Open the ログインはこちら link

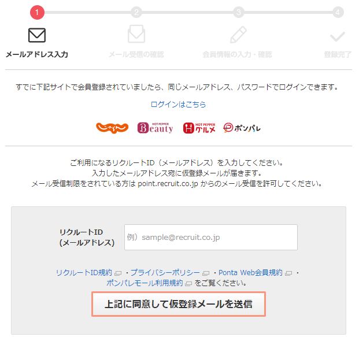(178, 105)
